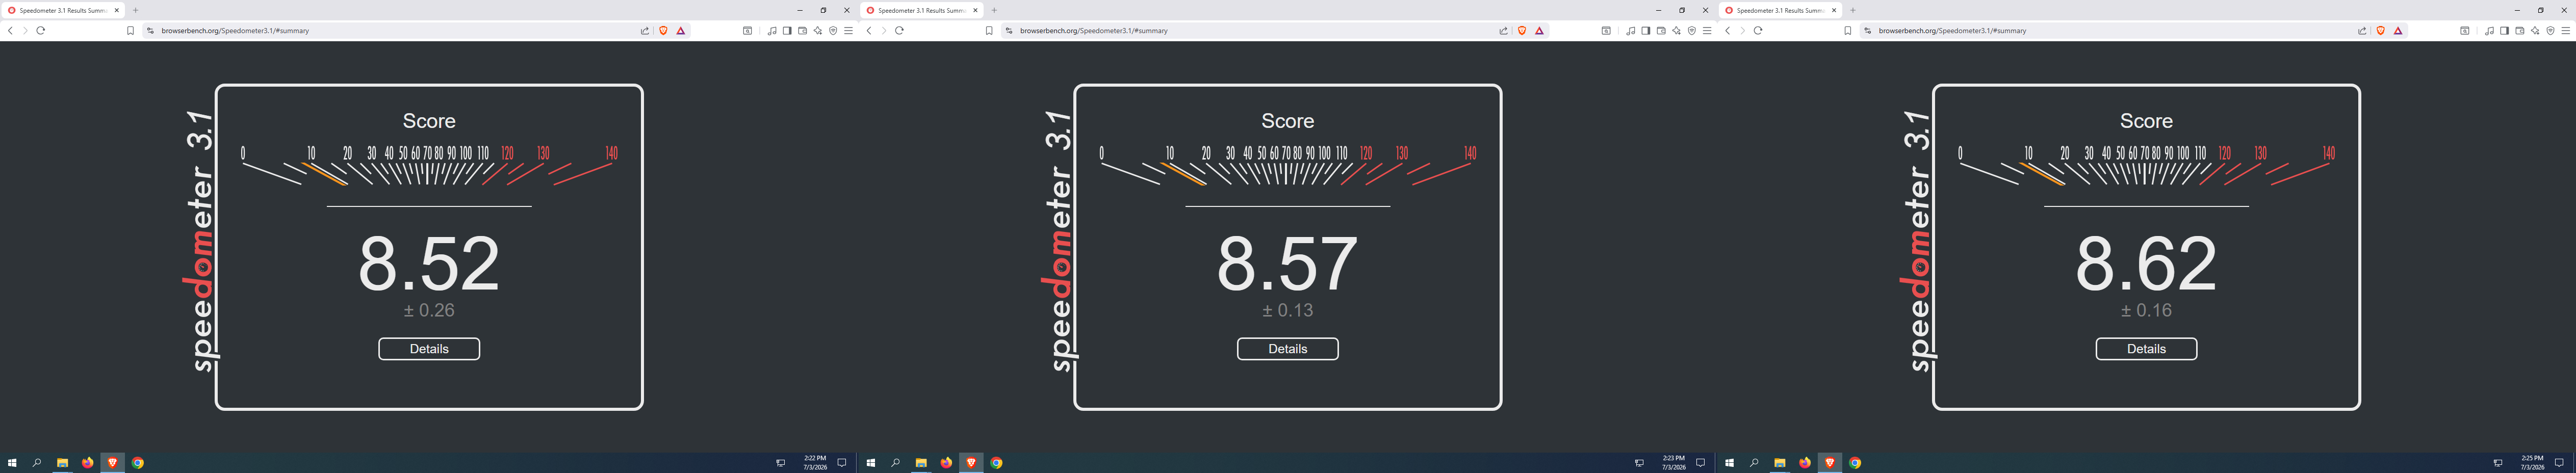
Task: Open Brave Shields in the 8.62 window
Action: [x=2381, y=31]
